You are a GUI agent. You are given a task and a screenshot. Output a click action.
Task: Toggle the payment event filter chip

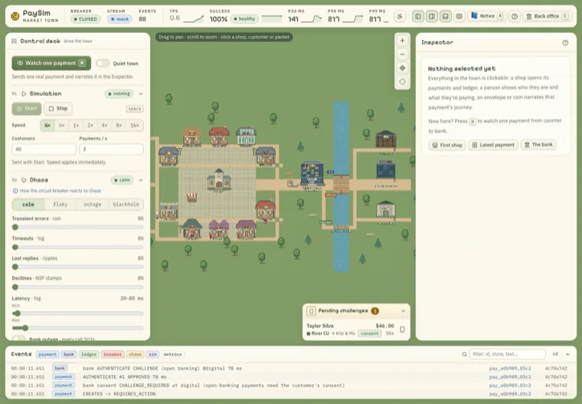(47, 354)
